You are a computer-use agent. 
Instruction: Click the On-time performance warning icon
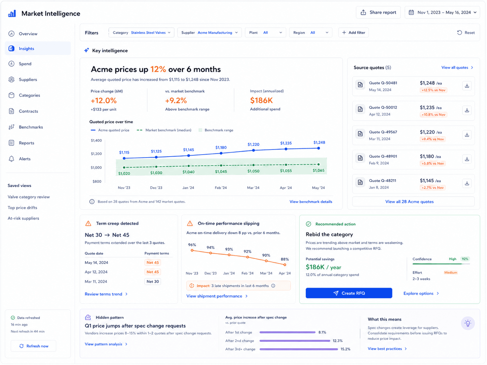pyautogui.click(x=190, y=224)
